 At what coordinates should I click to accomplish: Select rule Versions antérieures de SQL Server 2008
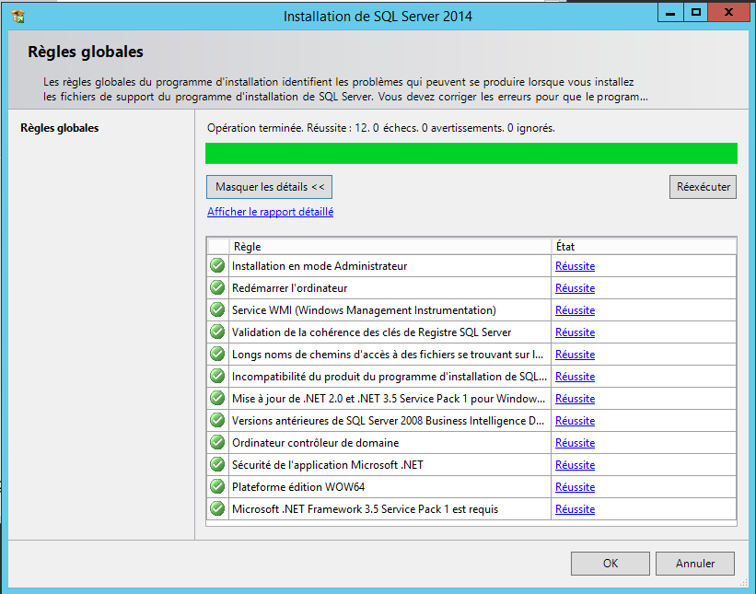pos(388,422)
